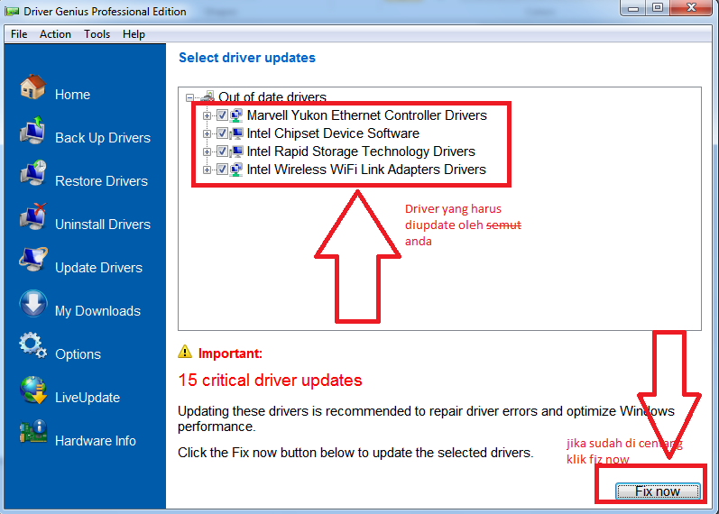Select the Out of date drivers label
The height and width of the screenshot is (514, 719).
(x=272, y=96)
